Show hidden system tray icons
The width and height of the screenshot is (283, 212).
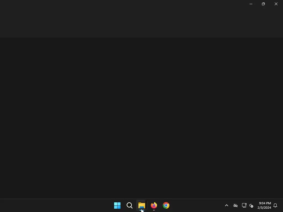pos(227,205)
